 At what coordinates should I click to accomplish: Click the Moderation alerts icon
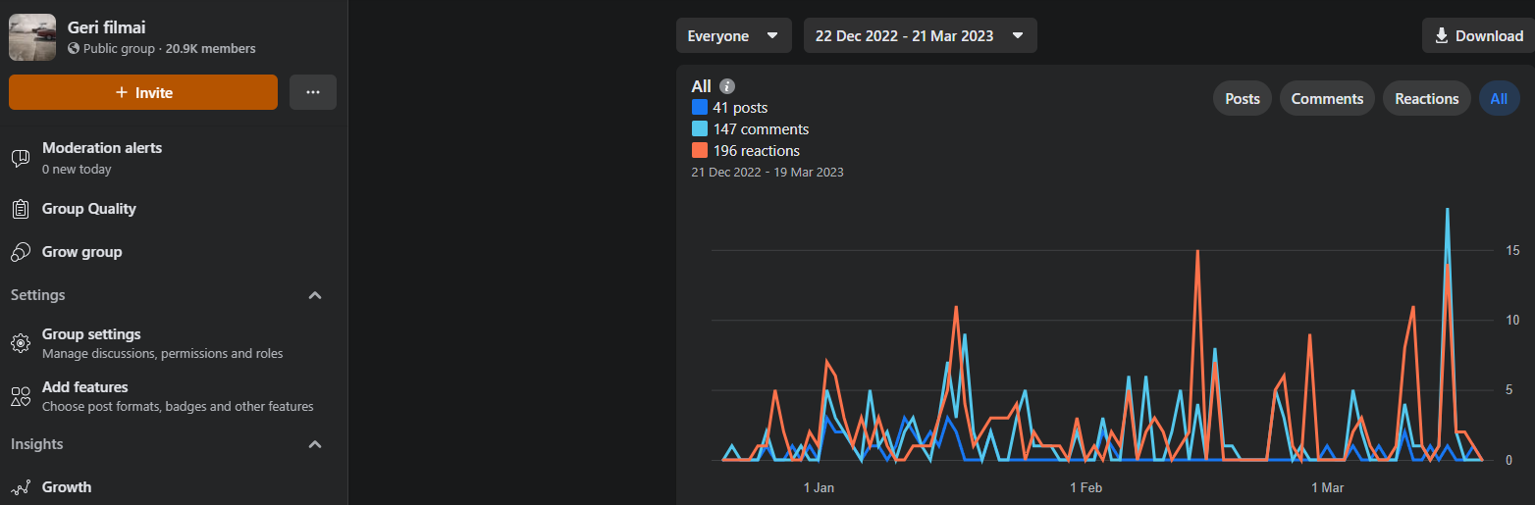pyautogui.click(x=21, y=158)
